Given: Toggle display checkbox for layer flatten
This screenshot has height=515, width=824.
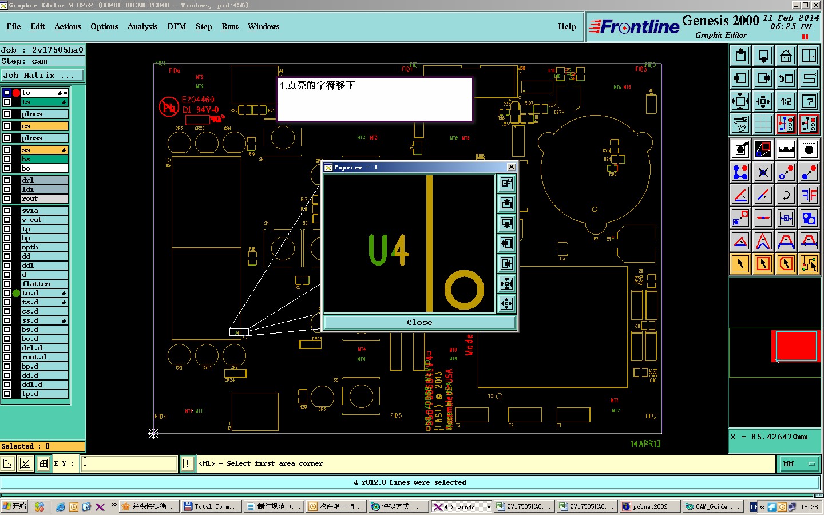Looking at the screenshot, I should point(7,284).
